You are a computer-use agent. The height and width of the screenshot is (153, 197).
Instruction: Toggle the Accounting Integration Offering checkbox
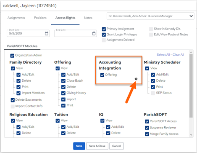(102, 75)
